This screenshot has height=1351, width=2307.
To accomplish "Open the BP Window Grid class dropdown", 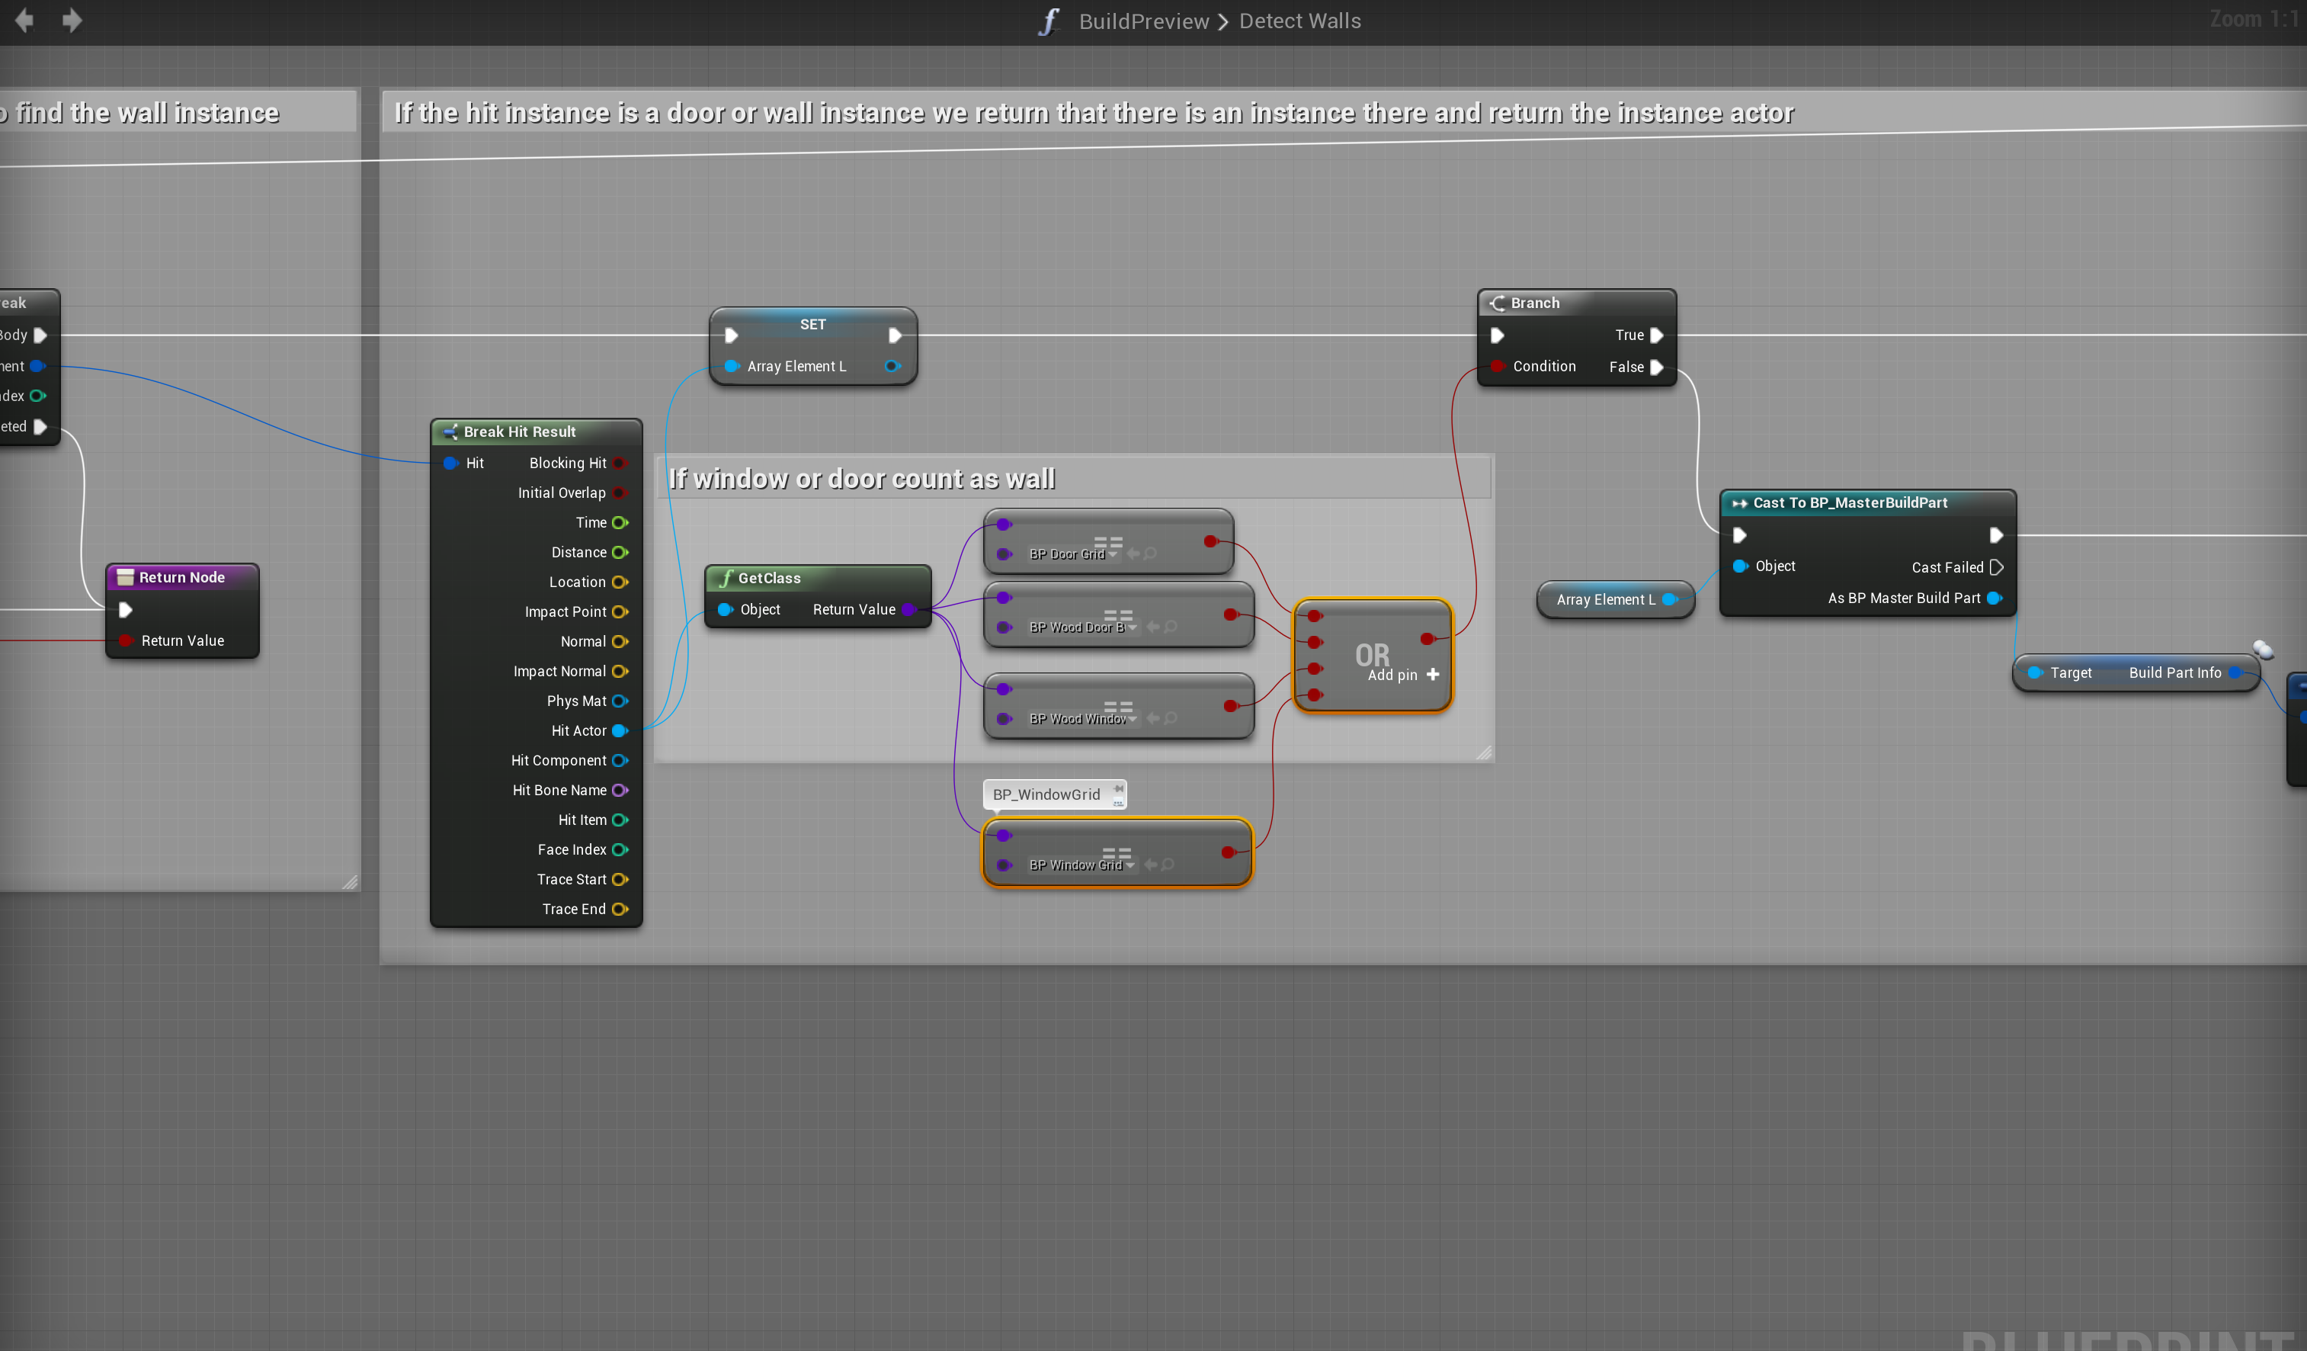I will [1130, 865].
